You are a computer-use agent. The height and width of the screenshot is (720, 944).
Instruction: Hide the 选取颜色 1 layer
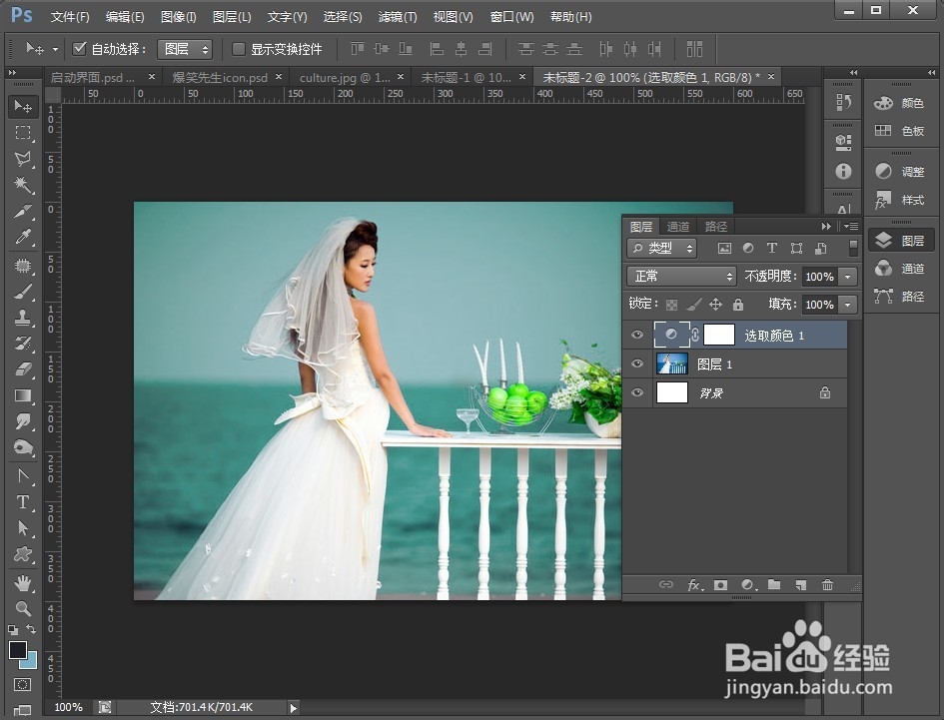637,335
